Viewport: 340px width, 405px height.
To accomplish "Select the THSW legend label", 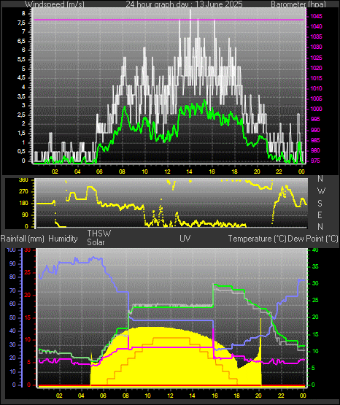I will tap(99, 234).
